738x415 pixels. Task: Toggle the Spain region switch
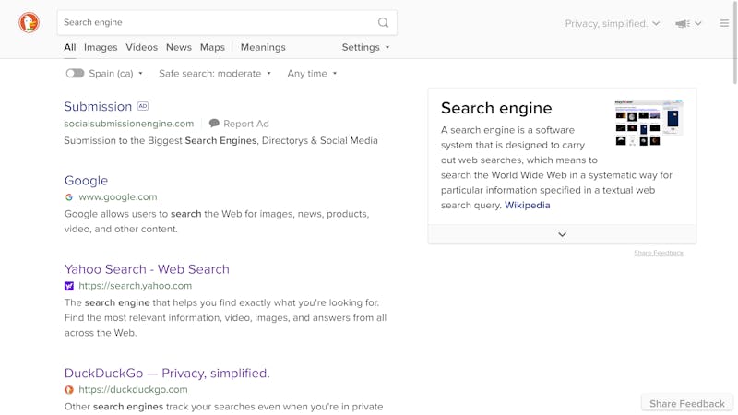click(x=75, y=74)
